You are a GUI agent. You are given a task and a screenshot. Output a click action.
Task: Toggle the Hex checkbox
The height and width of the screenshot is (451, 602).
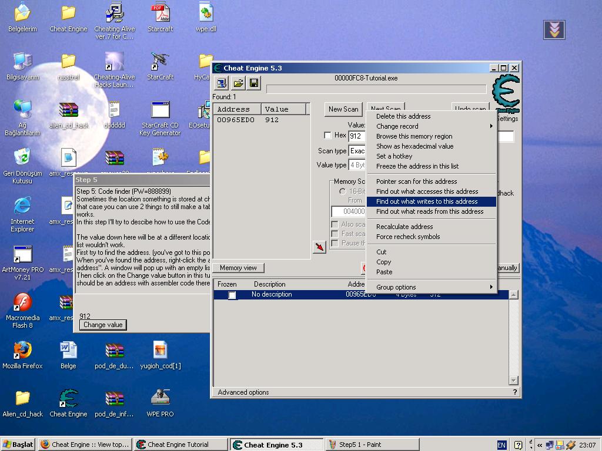pos(327,135)
